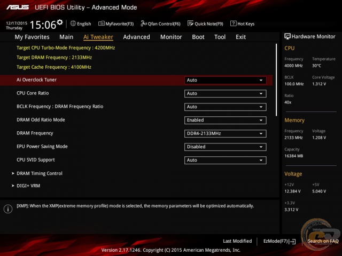This screenshot has width=342, height=256.
Task: Click Target CPU Turbo-Mode Frequency text
Action: [x=66, y=48]
